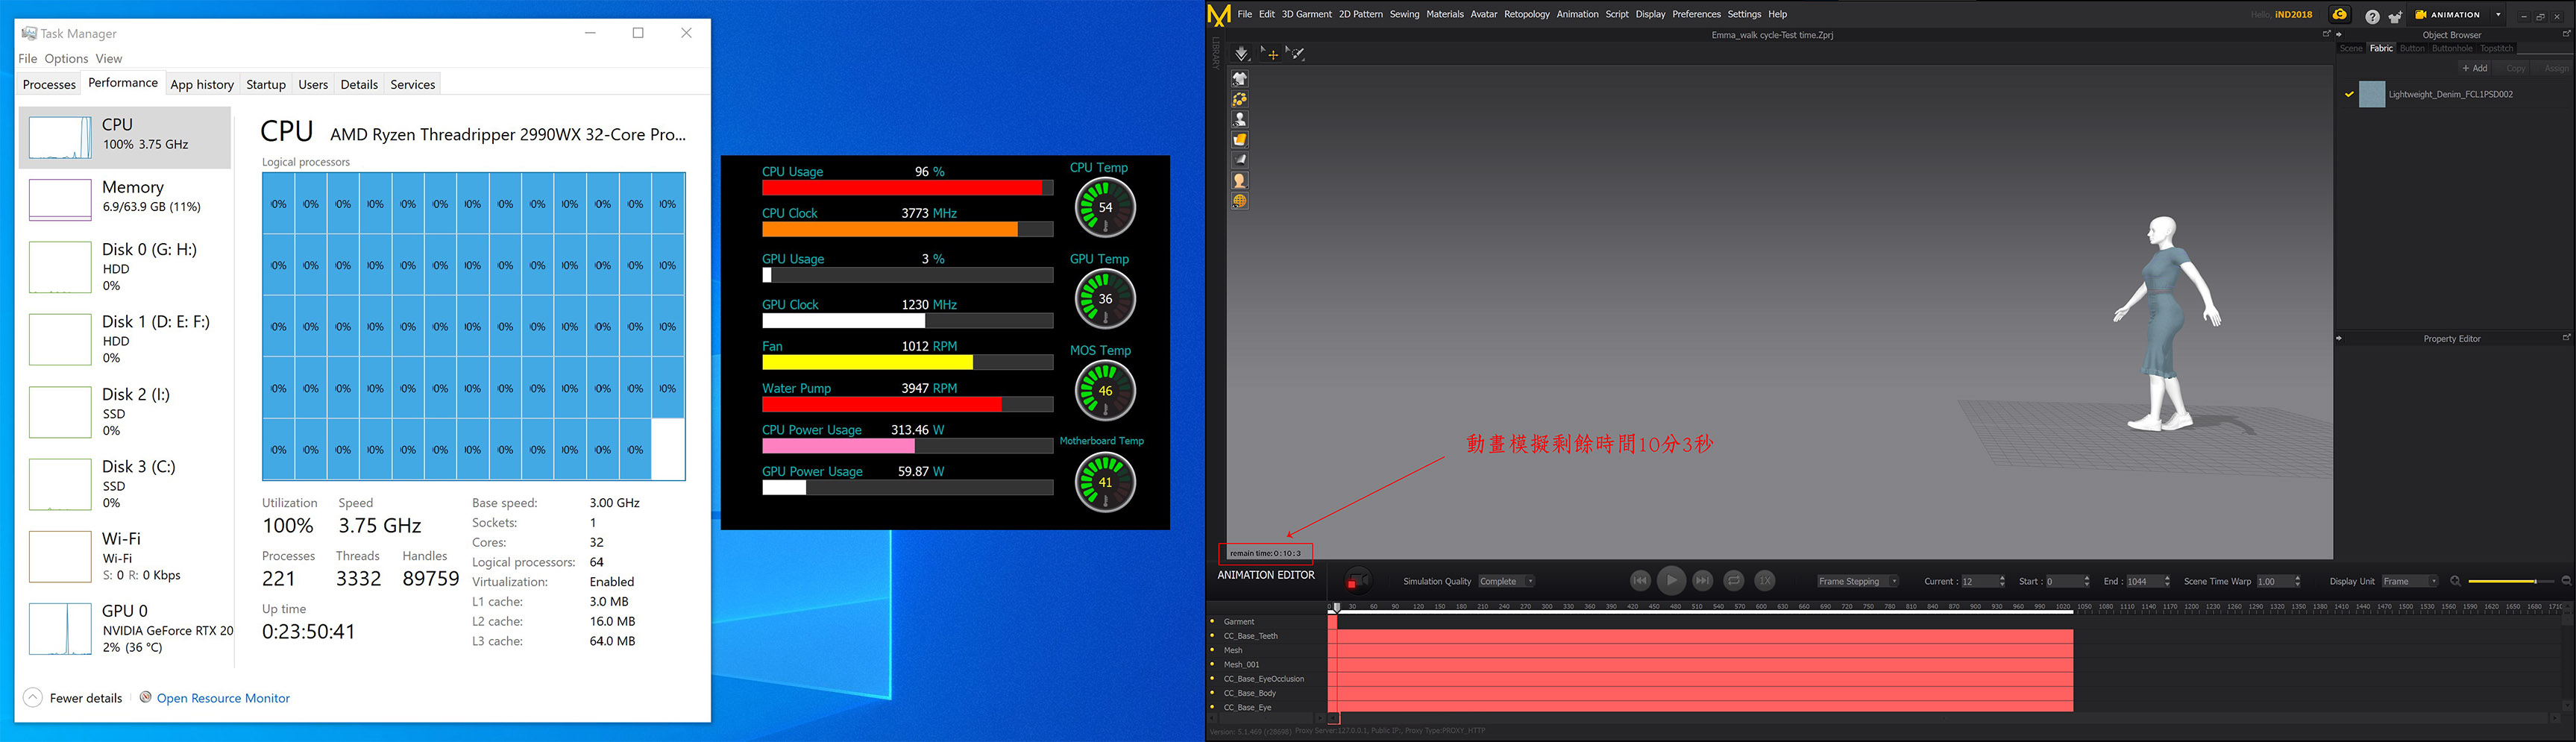The height and width of the screenshot is (742, 2576).
Task: Toggle the Show Avatar icon
Action: click(x=1240, y=120)
